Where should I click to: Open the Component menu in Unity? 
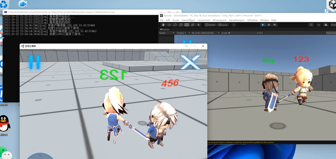point(204,20)
